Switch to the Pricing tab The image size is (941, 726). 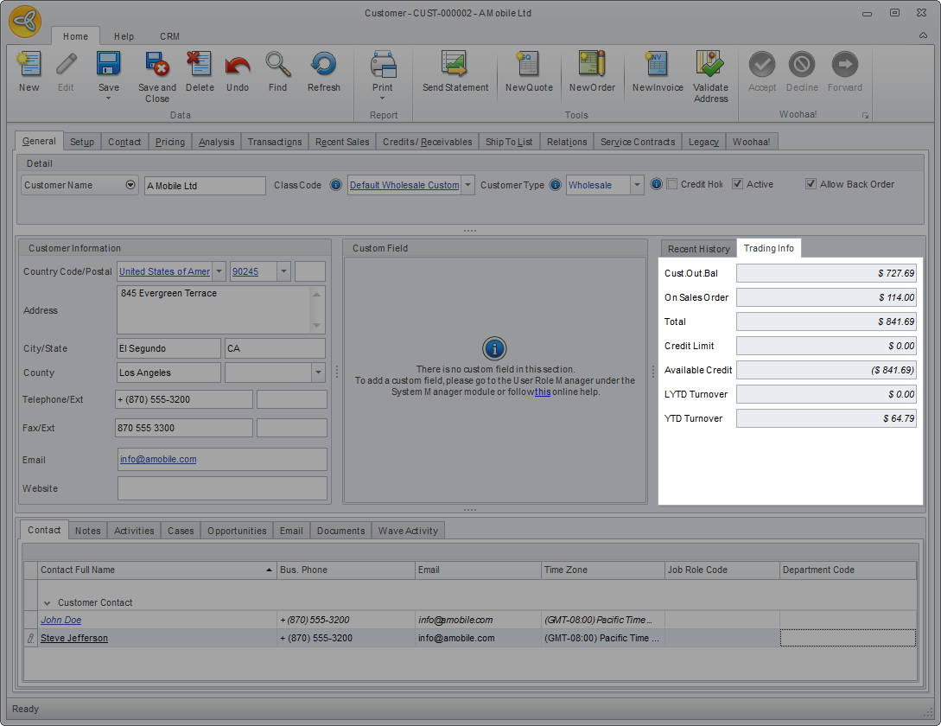(x=170, y=142)
